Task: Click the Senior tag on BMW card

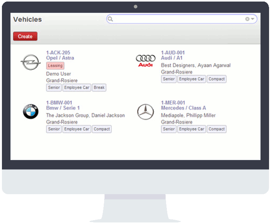Action: point(54,129)
